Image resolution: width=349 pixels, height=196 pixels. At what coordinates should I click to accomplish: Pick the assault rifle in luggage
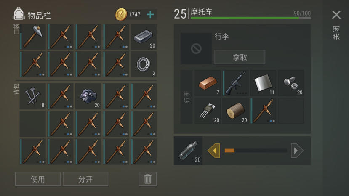(235, 83)
